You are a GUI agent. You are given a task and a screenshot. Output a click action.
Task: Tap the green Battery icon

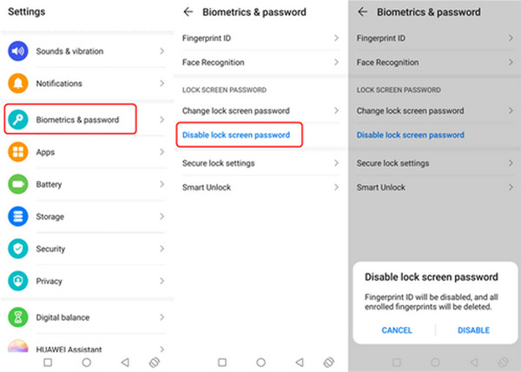[x=18, y=184]
